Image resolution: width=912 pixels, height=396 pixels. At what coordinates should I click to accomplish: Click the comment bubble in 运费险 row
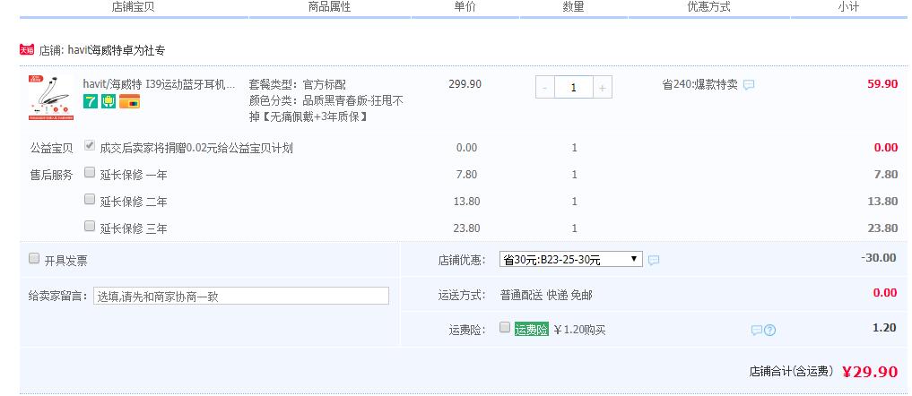(x=756, y=331)
